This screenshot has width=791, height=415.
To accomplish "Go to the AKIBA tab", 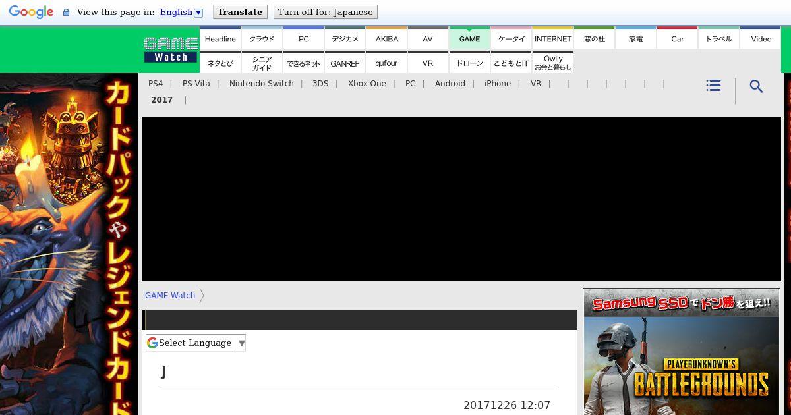I will click(x=386, y=38).
